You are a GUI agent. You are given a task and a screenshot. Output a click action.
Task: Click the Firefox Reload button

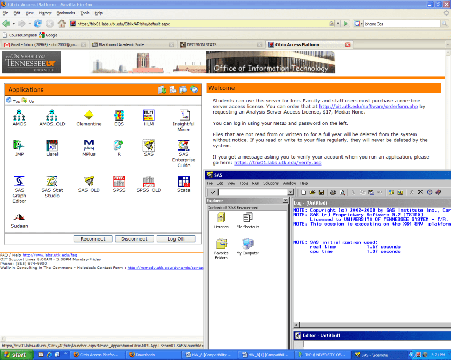click(38, 24)
